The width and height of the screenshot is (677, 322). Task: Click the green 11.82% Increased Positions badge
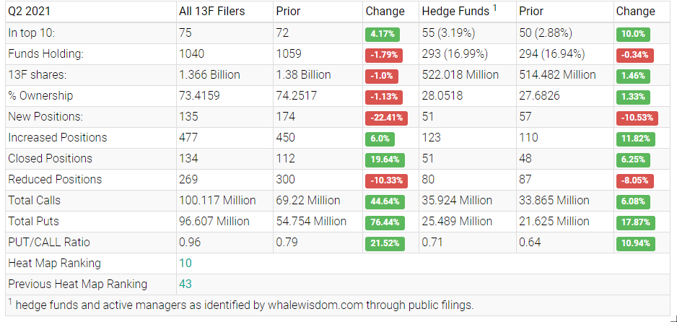pos(635,139)
